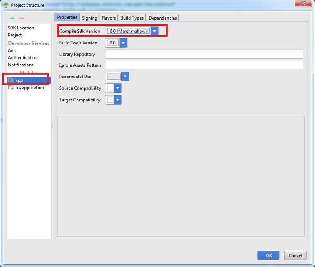
Task: Close the Project Structure dialog
Action: click(303, 4)
